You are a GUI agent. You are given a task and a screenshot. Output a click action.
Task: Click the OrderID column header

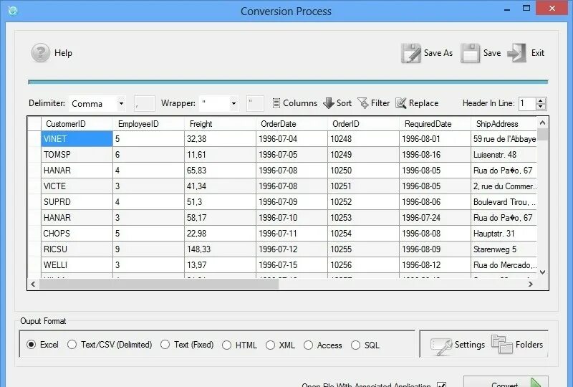point(363,124)
